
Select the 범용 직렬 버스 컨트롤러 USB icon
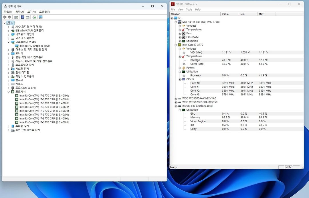click(x=13, y=57)
